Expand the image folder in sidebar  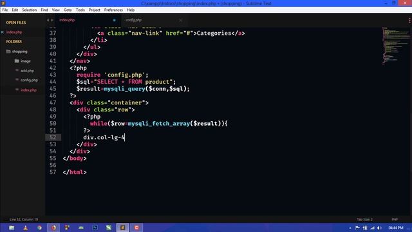pos(26,61)
